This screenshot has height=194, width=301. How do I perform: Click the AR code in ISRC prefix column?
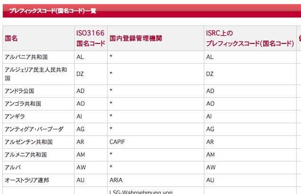(210, 142)
